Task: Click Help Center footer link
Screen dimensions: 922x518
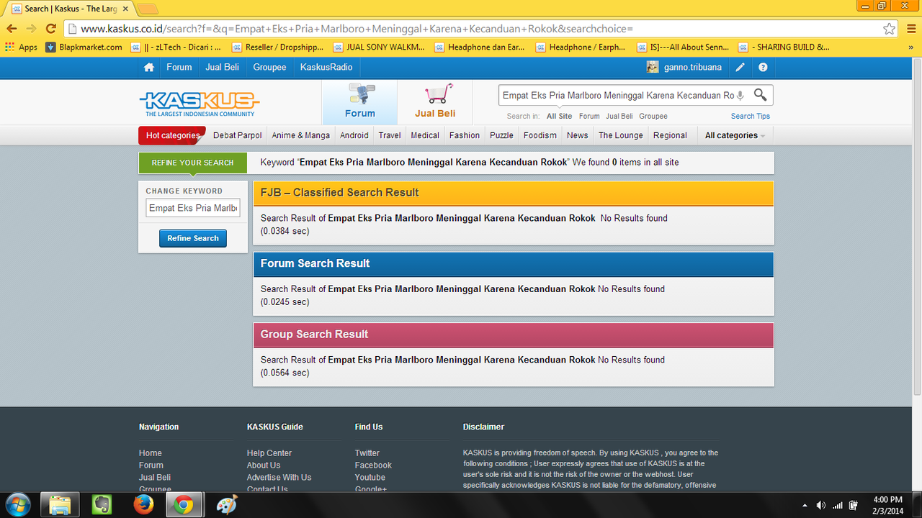Action: tap(269, 453)
